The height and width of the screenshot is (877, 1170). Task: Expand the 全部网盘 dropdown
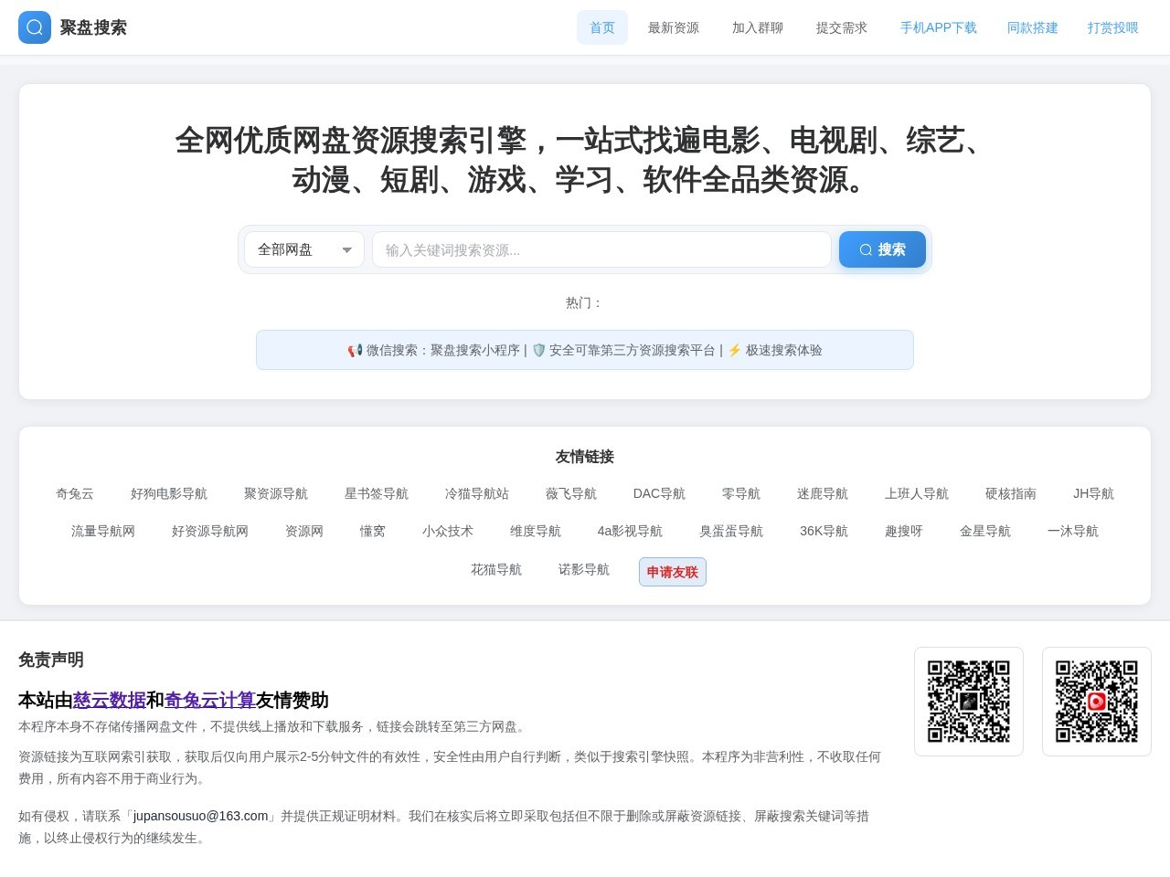[304, 249]
